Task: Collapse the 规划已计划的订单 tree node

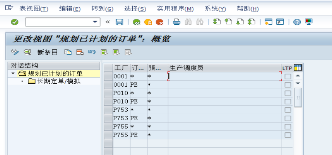Action: point(13,73)
